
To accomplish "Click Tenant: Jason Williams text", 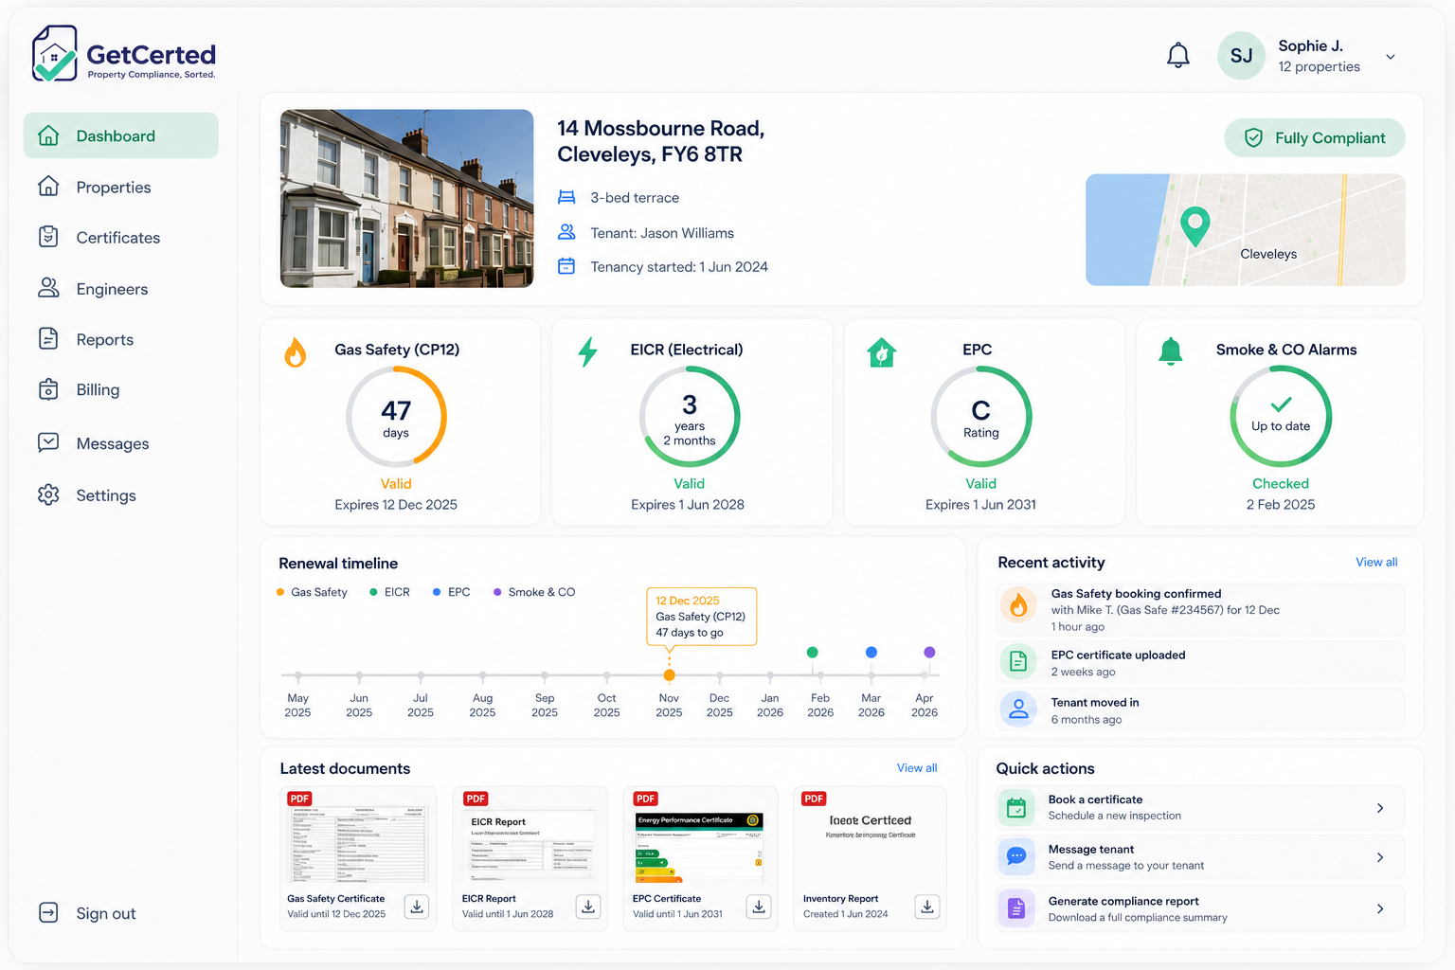I will point(662,233).
